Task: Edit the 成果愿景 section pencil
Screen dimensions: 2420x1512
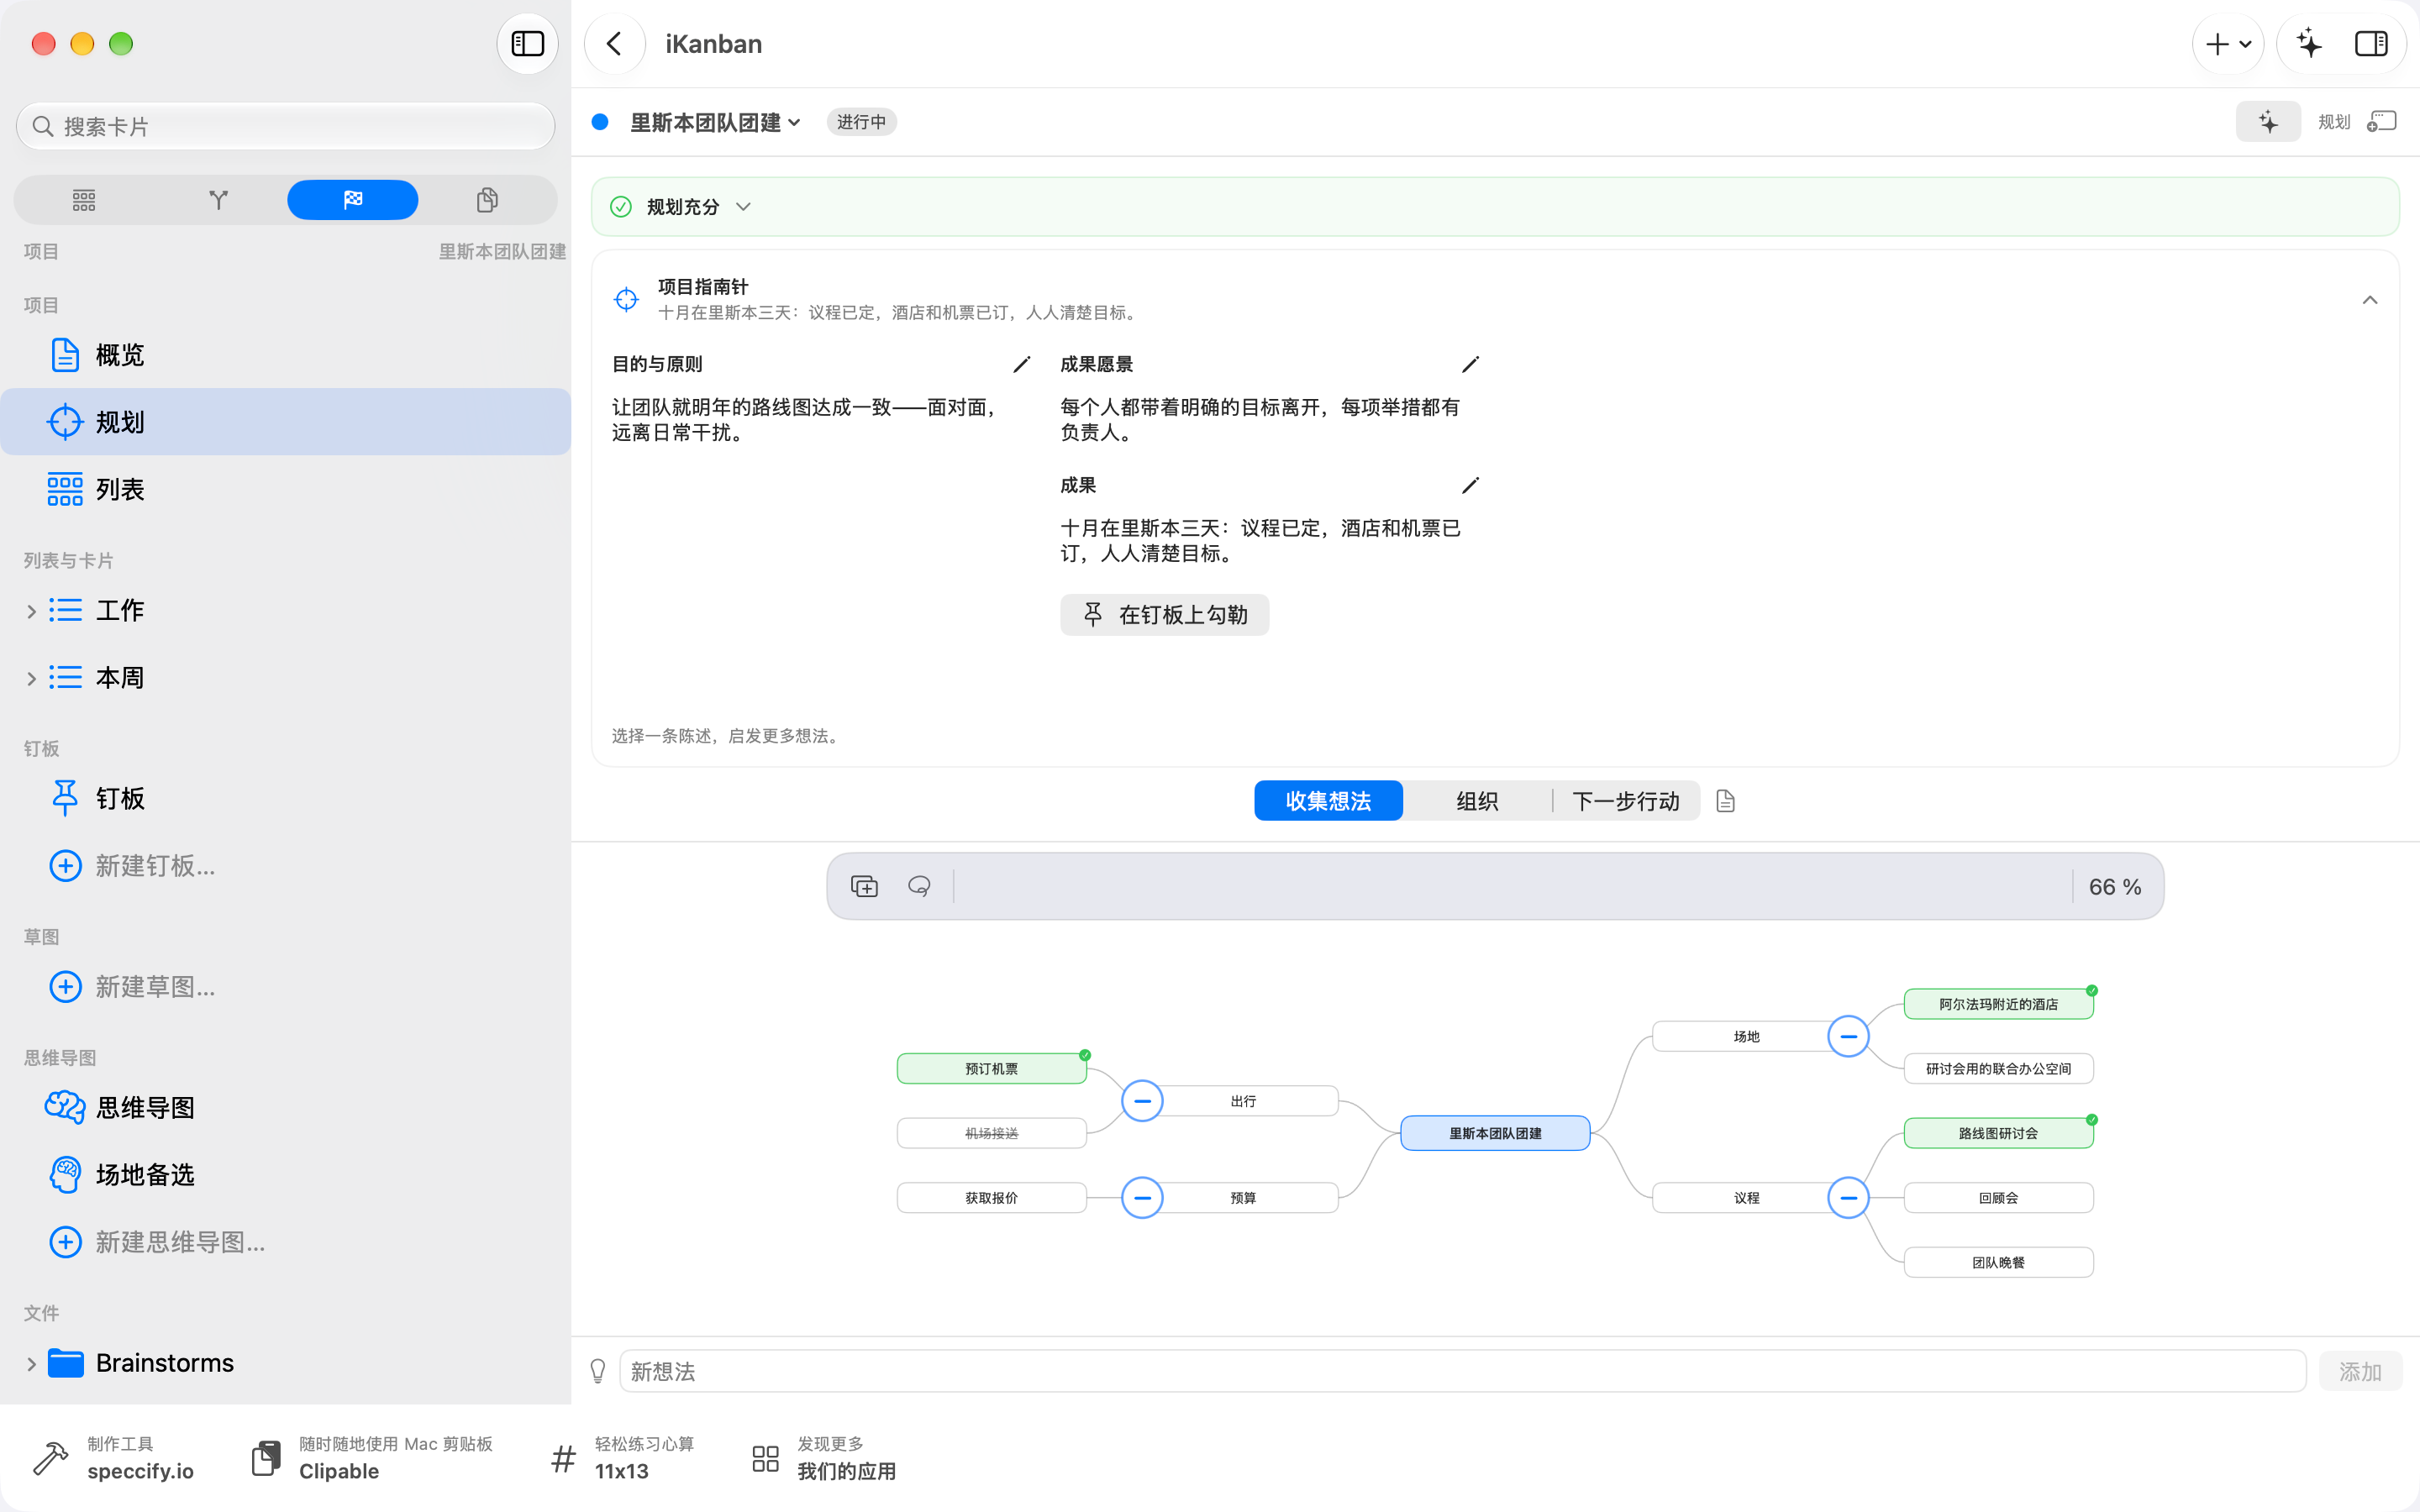Action: 1469,365
